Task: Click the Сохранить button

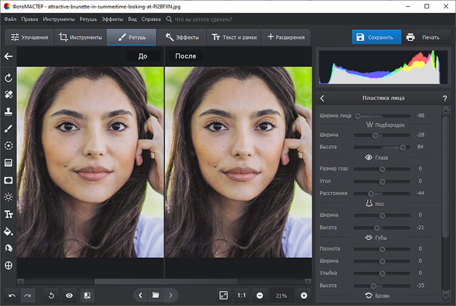Action: coord(376,37)
